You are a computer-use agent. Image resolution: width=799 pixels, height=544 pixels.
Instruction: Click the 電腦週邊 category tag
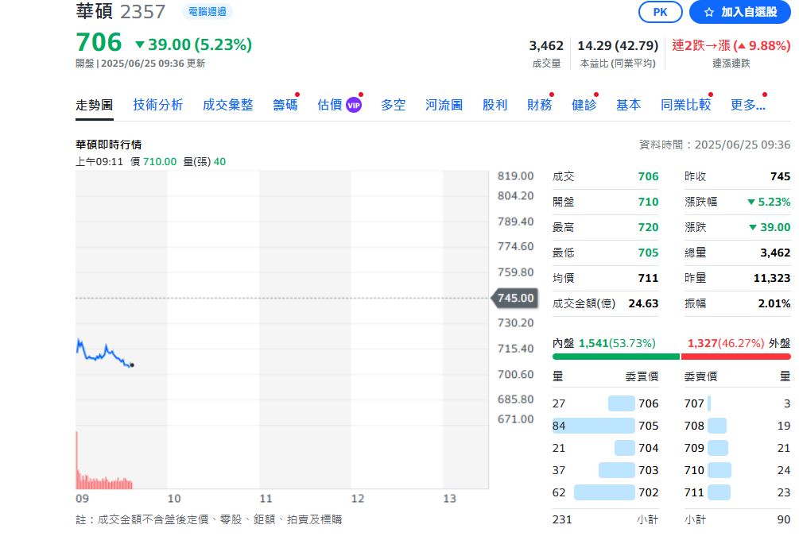click(x=208, y=12)
